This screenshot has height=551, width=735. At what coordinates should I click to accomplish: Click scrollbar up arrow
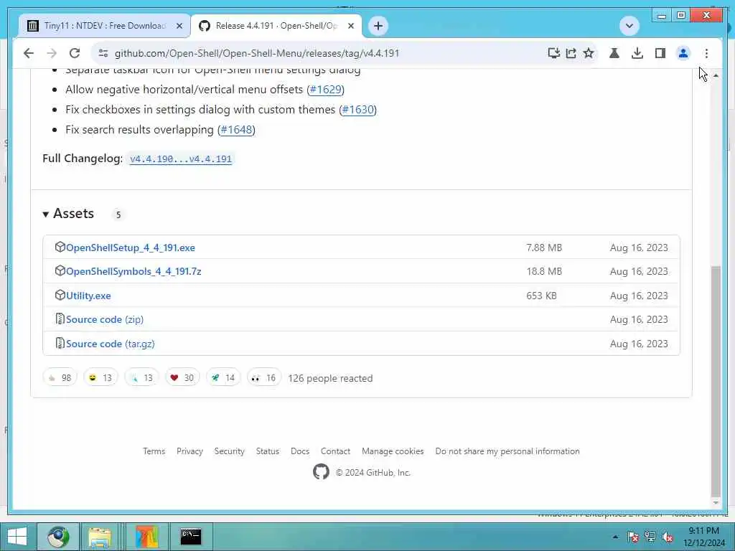[x=716, y=75]
